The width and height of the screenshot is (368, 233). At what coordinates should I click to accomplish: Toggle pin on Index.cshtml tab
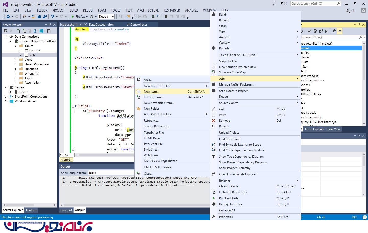tap(81, 25)
